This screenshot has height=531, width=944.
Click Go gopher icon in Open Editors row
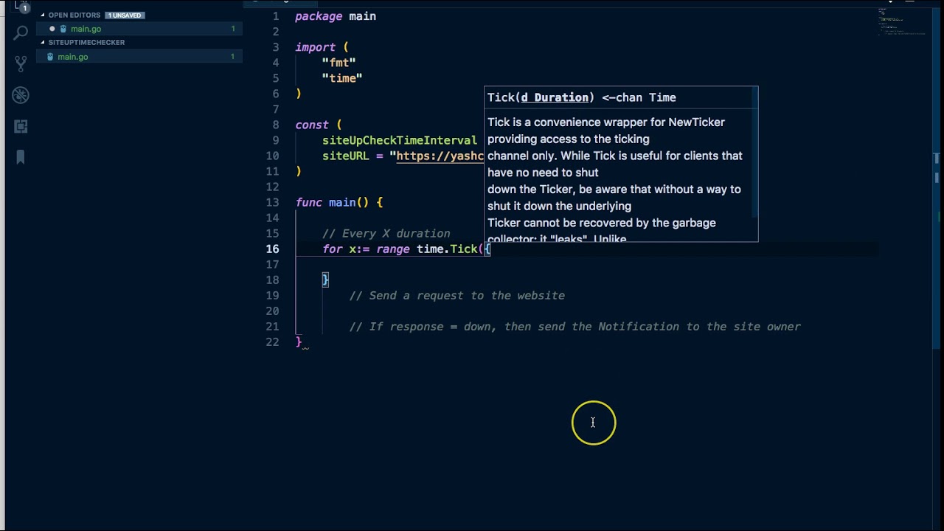[x=63, y=29]
